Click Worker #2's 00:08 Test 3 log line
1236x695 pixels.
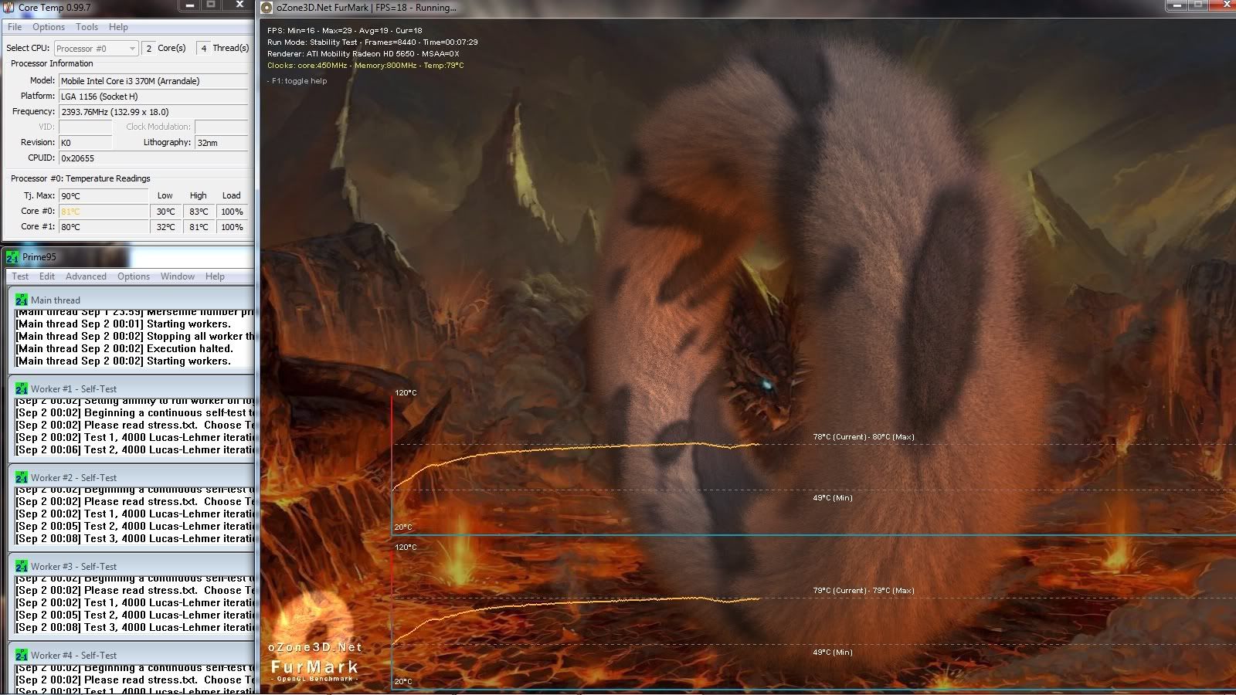click(134, 538)
